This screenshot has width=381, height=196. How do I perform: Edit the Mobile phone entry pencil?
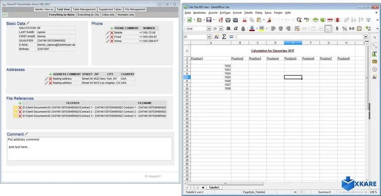click(x=108, y=32)
